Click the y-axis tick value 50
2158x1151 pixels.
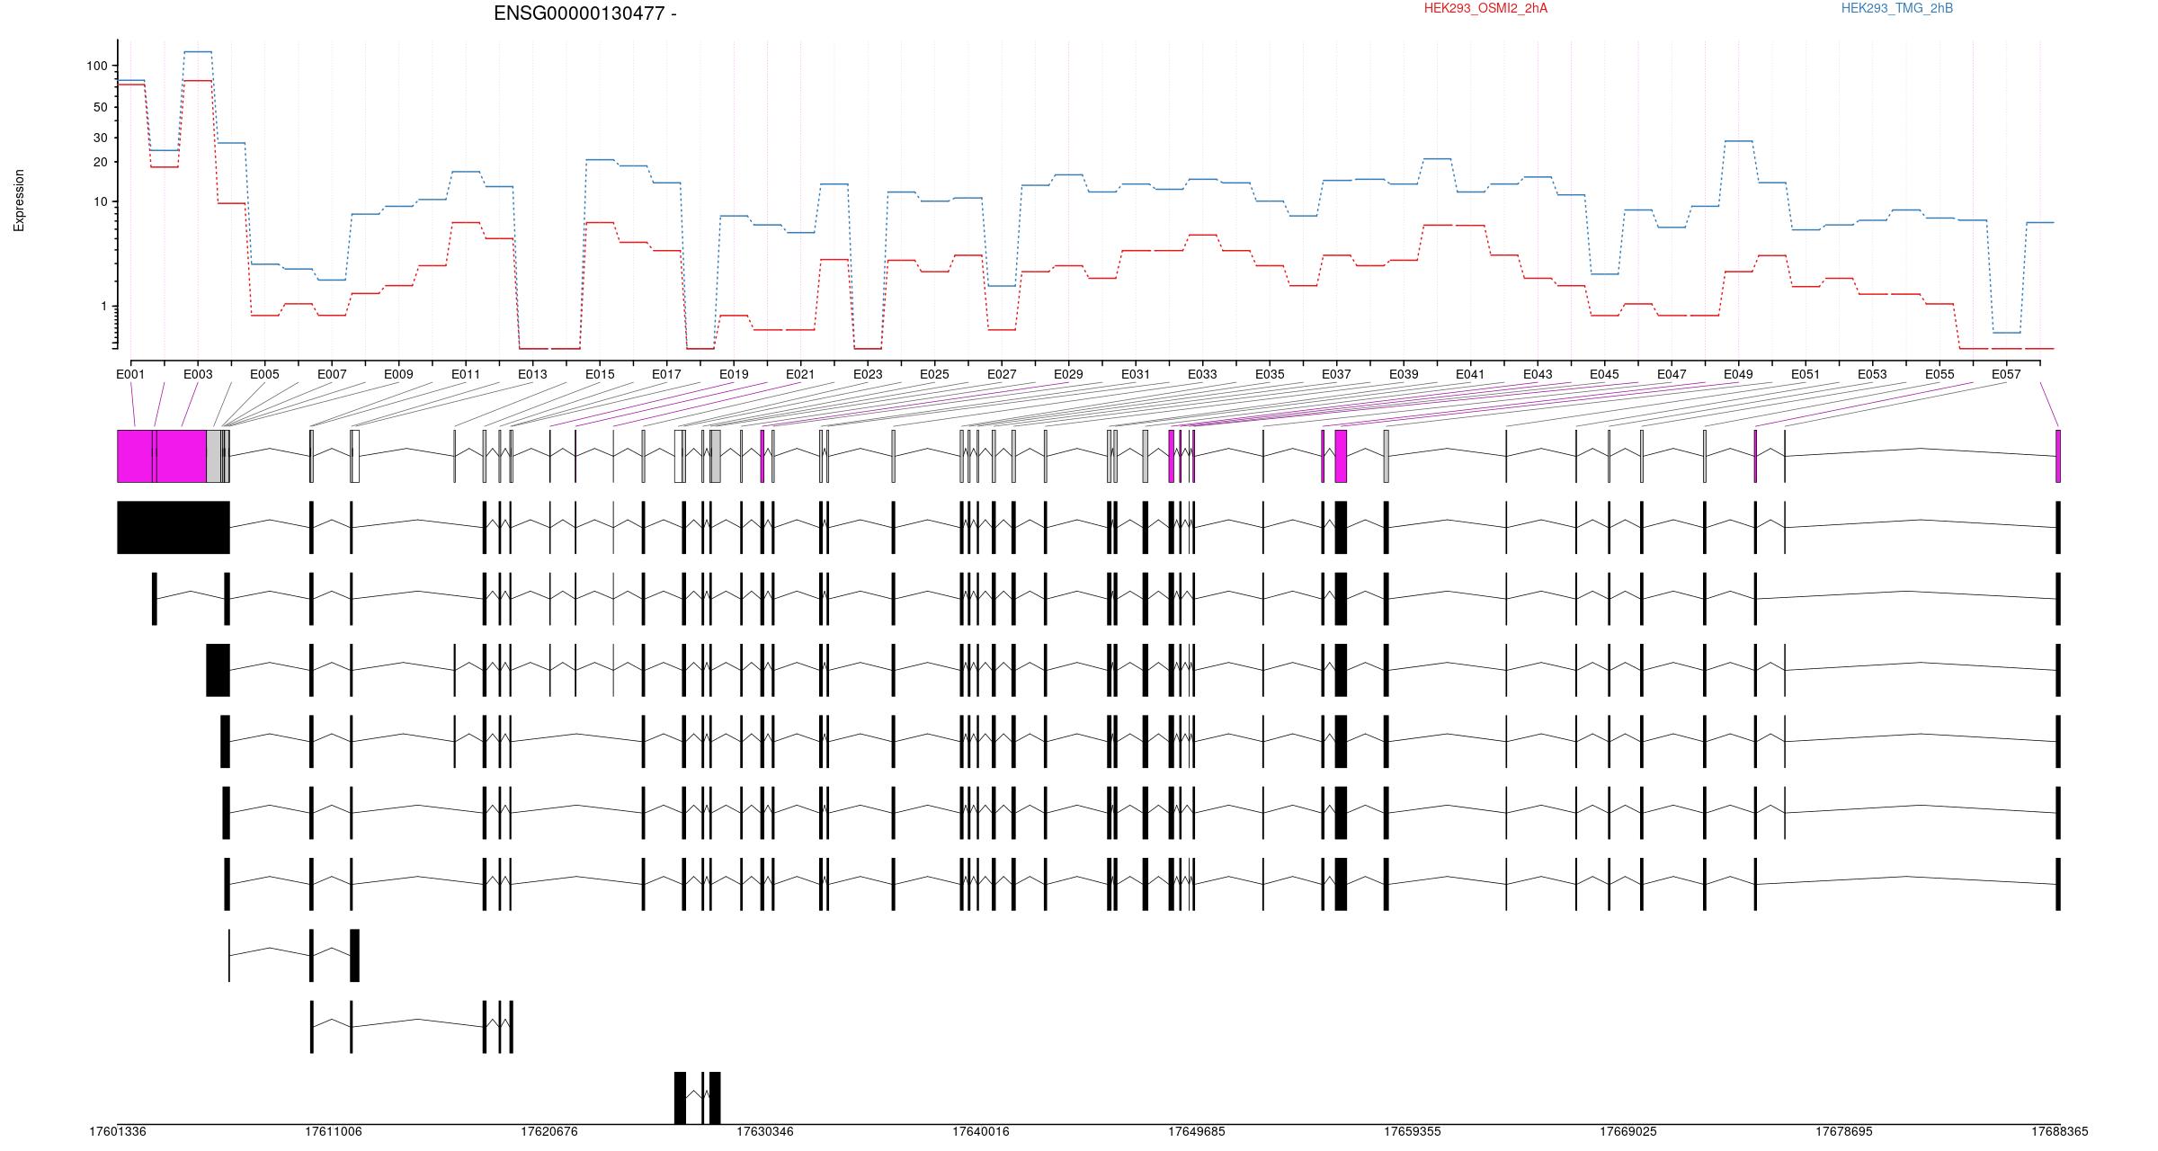click(100, 107)
